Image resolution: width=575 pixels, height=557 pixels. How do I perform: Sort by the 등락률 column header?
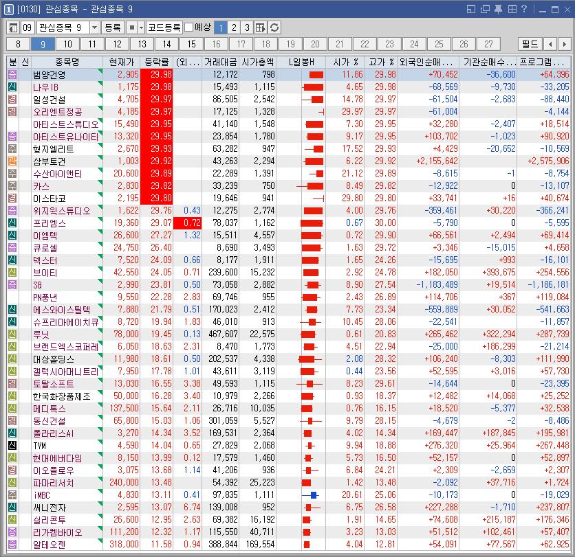tap(157, 62)
